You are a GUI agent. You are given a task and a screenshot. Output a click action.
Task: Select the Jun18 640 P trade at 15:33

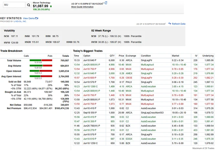[144, 60]
